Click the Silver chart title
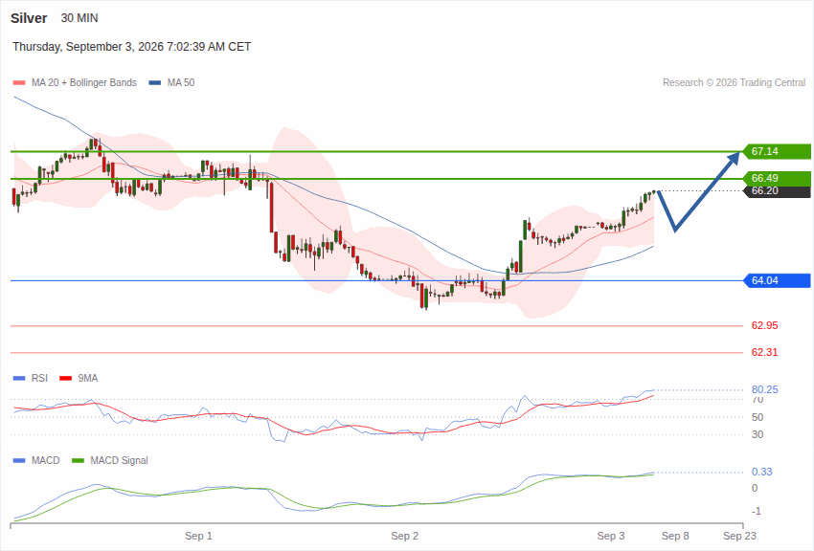Screen dimensions: 814x551 point(29,18)
